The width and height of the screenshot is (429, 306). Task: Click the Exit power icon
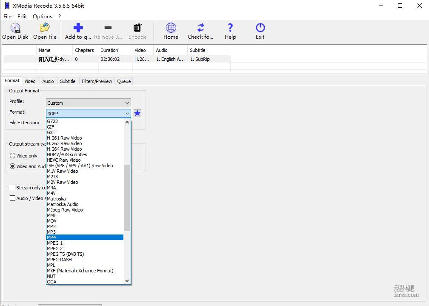(x=260, y=28)
